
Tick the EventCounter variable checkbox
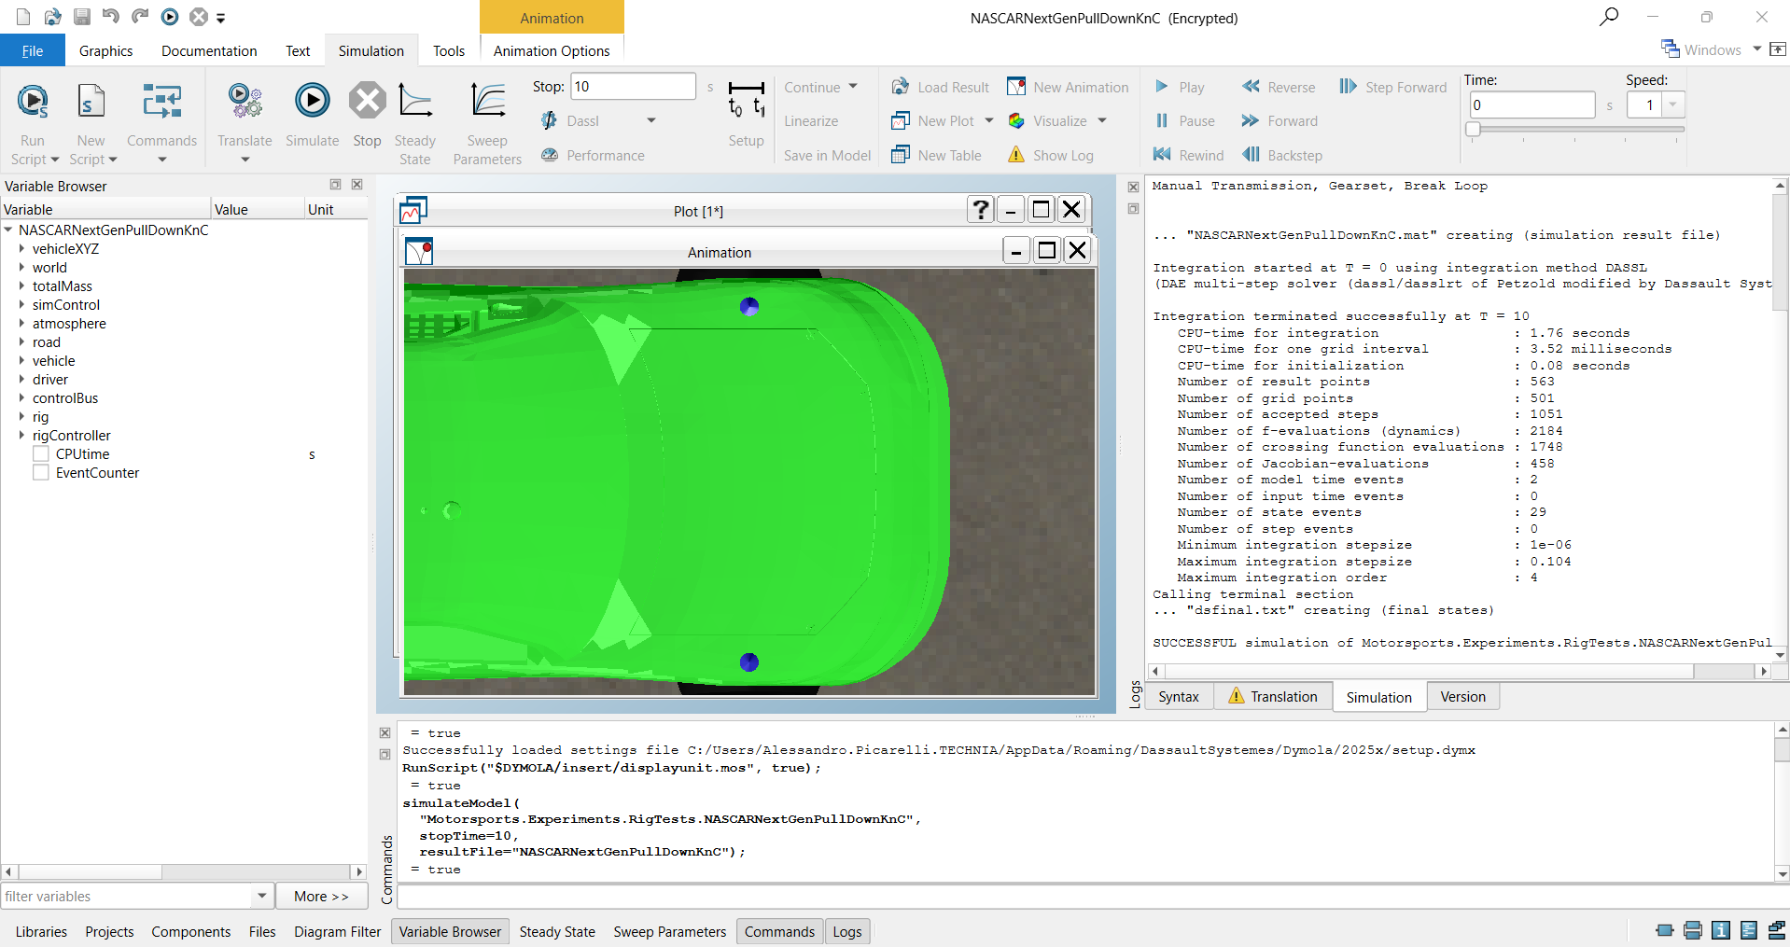click(41, 473)
